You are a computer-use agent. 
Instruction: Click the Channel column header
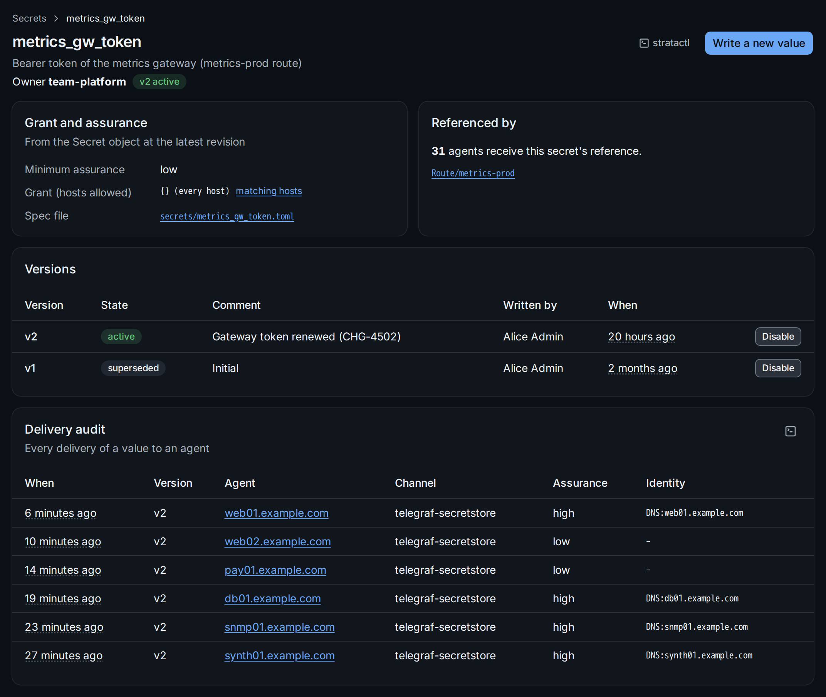(415, 483)
